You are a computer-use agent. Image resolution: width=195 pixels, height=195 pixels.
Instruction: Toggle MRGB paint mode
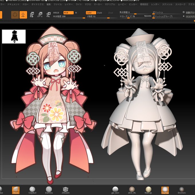pos(56,13)
